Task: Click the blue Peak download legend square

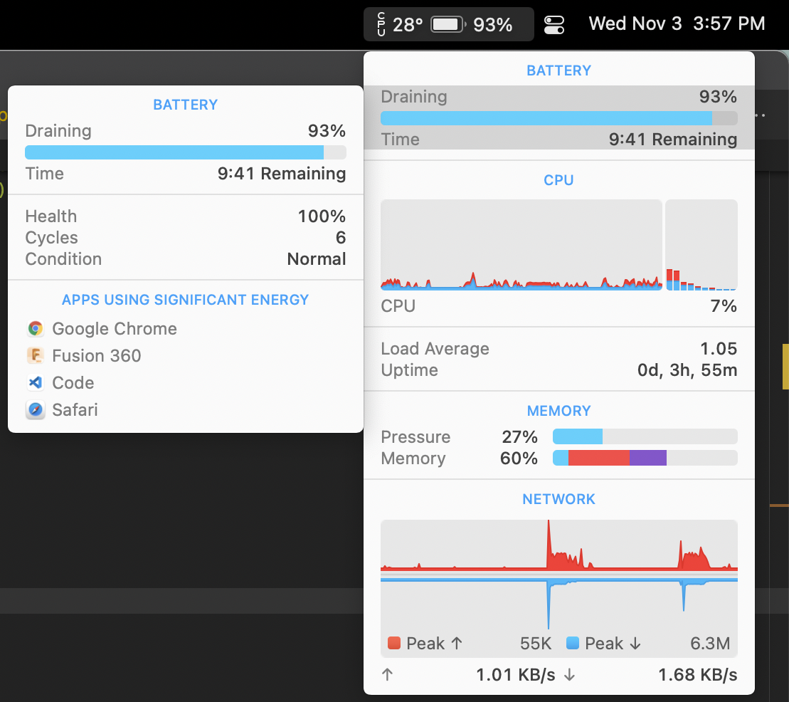Action: [x=573, y=644]
